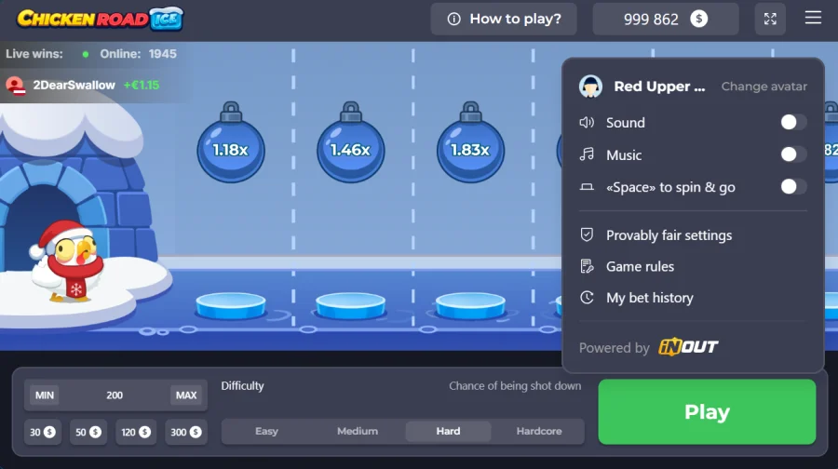Select the 50 bet preset
The image size is (838, 469).
point(88,432)
